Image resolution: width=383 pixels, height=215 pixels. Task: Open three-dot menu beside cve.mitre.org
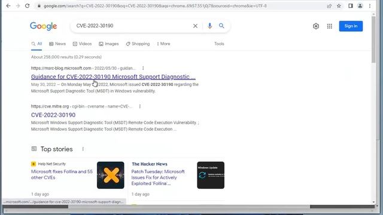click(140, 106)
